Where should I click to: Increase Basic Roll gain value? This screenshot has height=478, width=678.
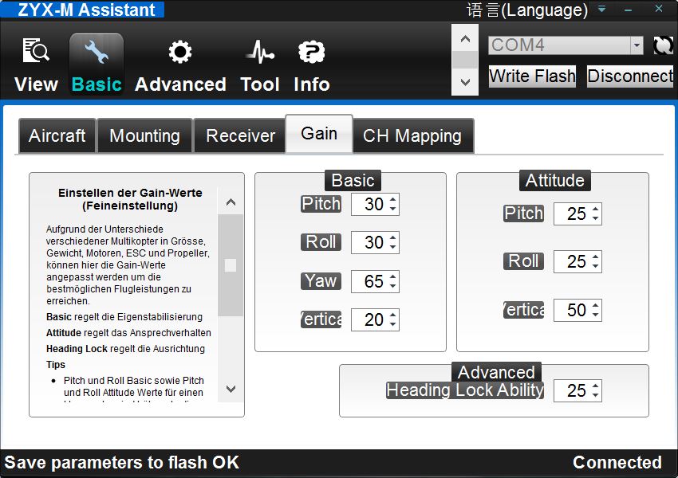(392, 238)
